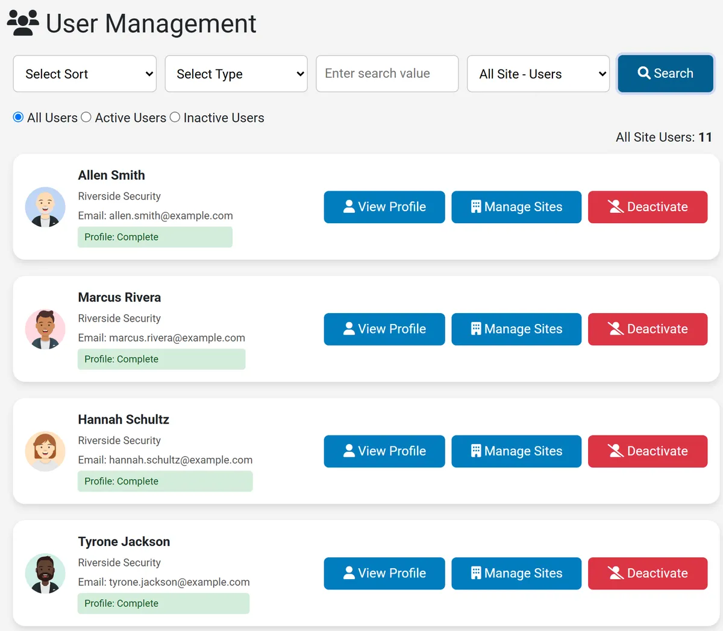Screen dimensions: 723x631
Task: Select the Active Users radio button
Action: (86, 117)
